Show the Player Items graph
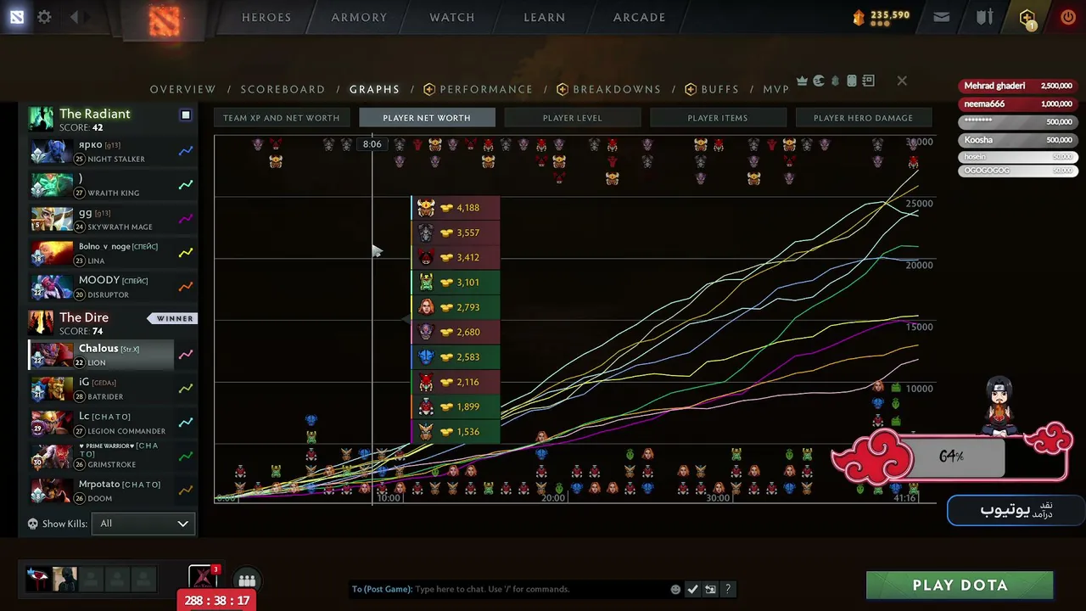1086x611 pixels. tap(718, 118)
